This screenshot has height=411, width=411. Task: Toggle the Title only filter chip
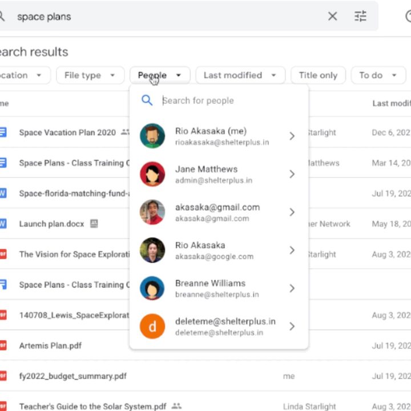tap(318, 75)
